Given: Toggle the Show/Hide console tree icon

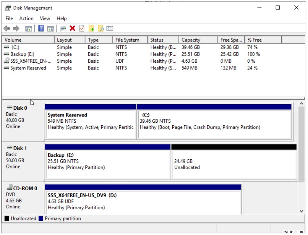Looking at the screenshot, I should coord(28,28).
